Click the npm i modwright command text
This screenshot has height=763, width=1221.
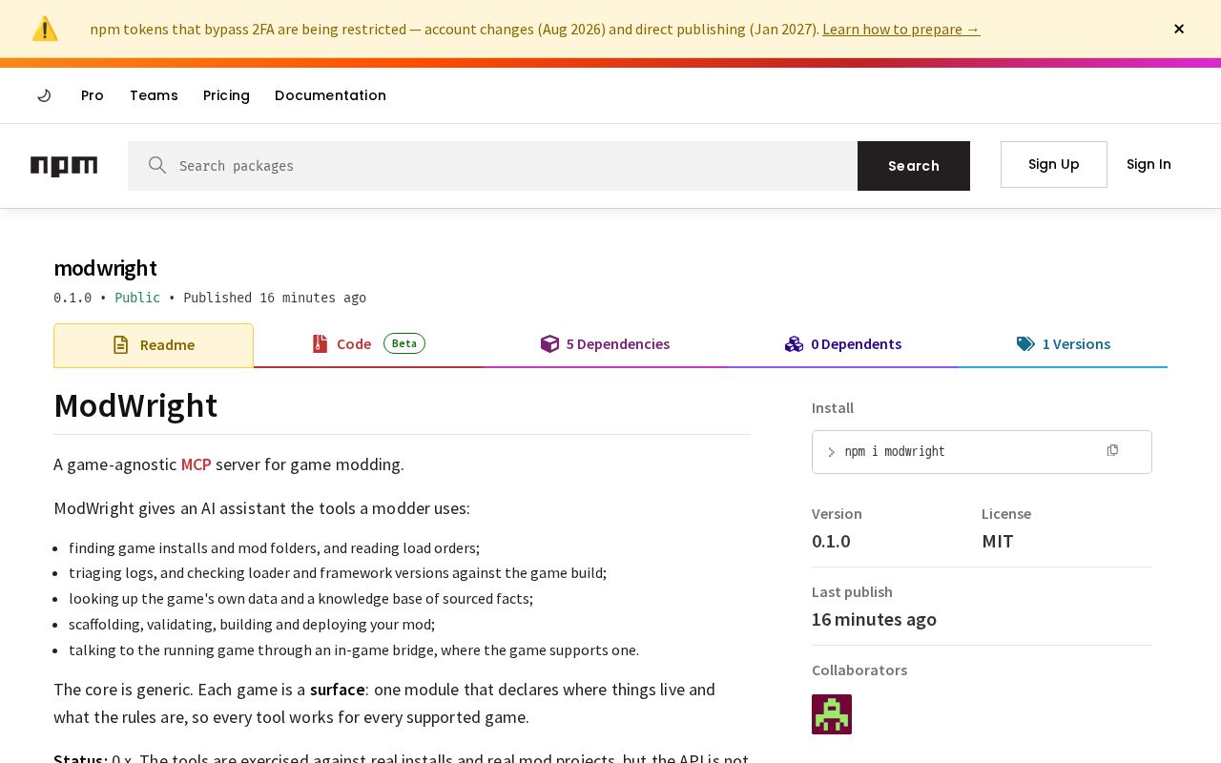[895, 452]
